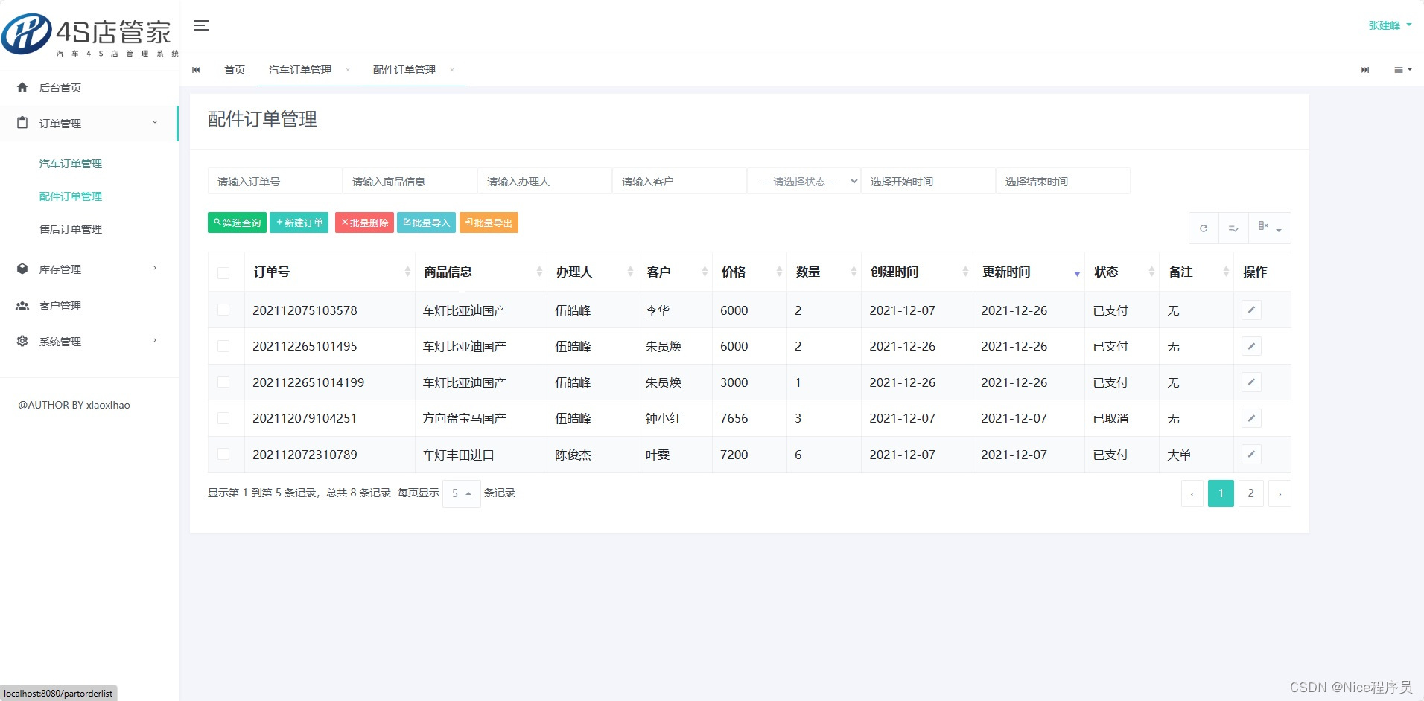The width and height of the screenshot is (1424, 701).
Task: Open 配件订单管理 in the sidebar
Action: click(x=71, y=196)
